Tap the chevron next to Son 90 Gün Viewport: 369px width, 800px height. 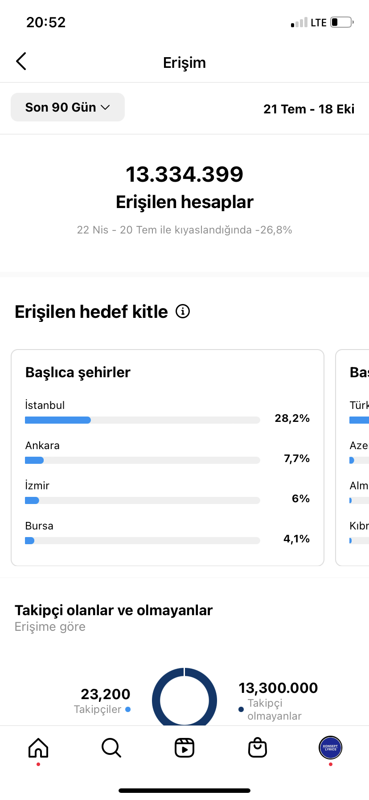click(106, 108)
